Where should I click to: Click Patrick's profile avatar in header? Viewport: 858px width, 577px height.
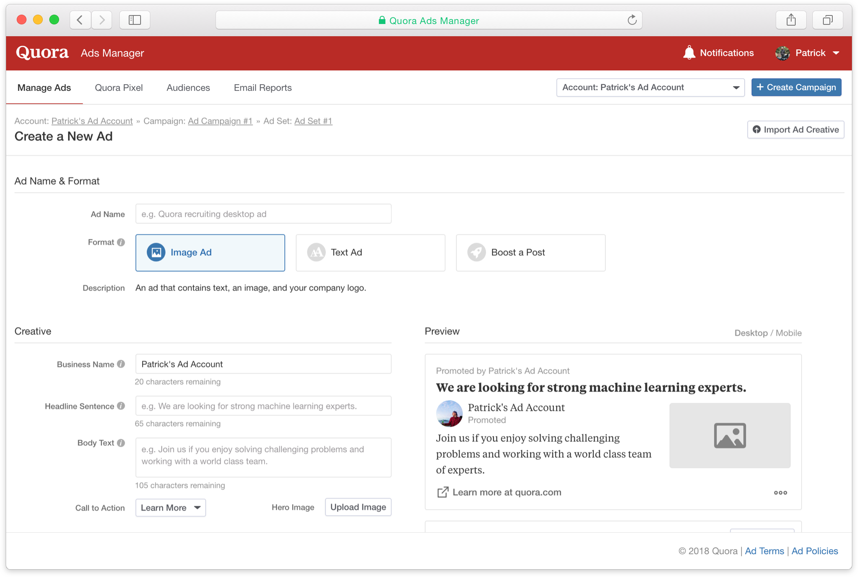(783, 53)
